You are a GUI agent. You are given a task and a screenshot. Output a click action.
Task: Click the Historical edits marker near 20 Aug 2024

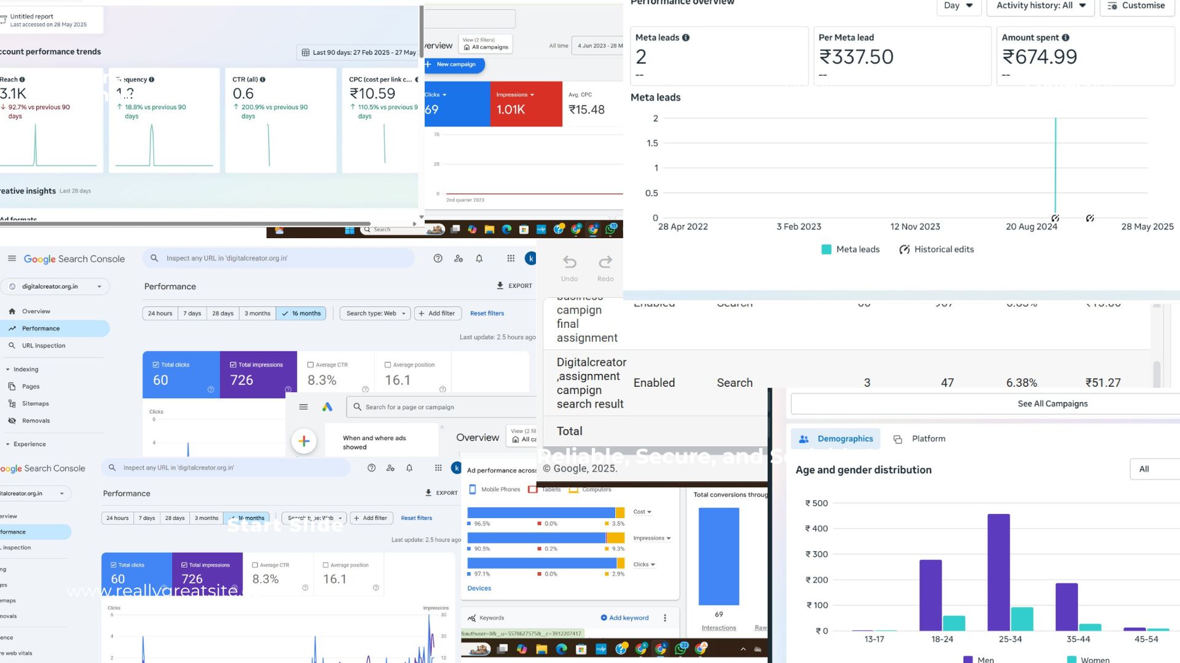[1055, 219]
